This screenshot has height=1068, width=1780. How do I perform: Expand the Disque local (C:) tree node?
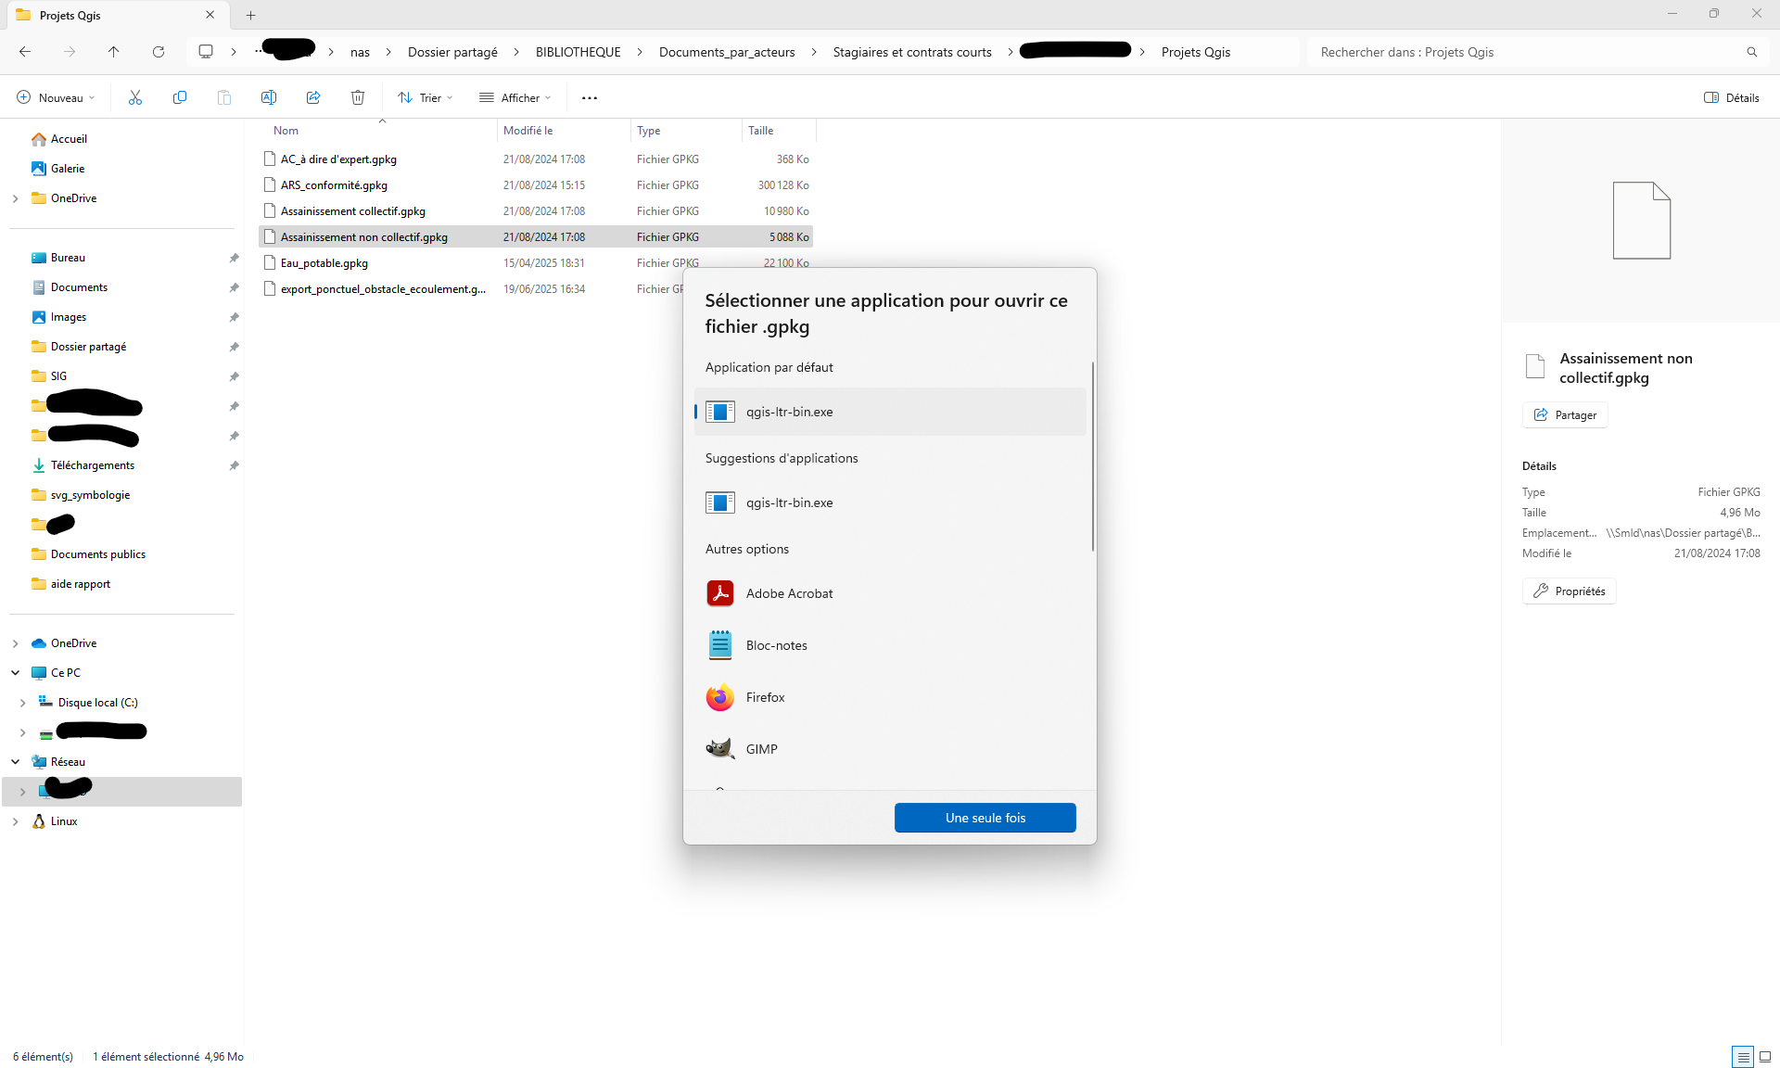(x=22, y=703)
